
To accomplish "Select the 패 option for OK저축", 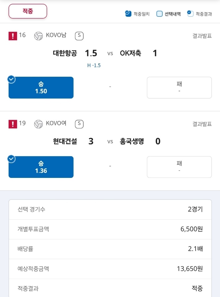I will click(x=179, y=88).
